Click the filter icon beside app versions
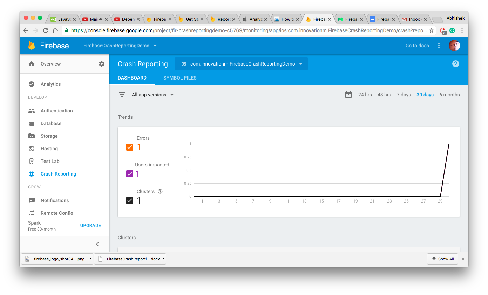This screenshot has height=295, width=488. click(122, 95)
